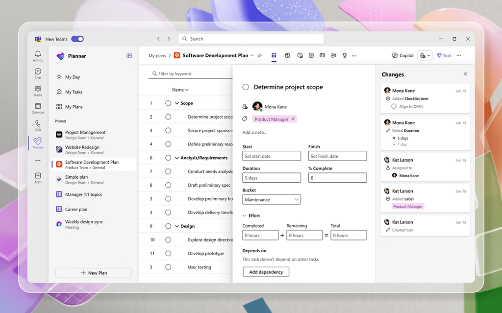Mark Scope row complete circle
Image resolution: width=502 pixels, height=313 pixels.
[x=168, y=103]
